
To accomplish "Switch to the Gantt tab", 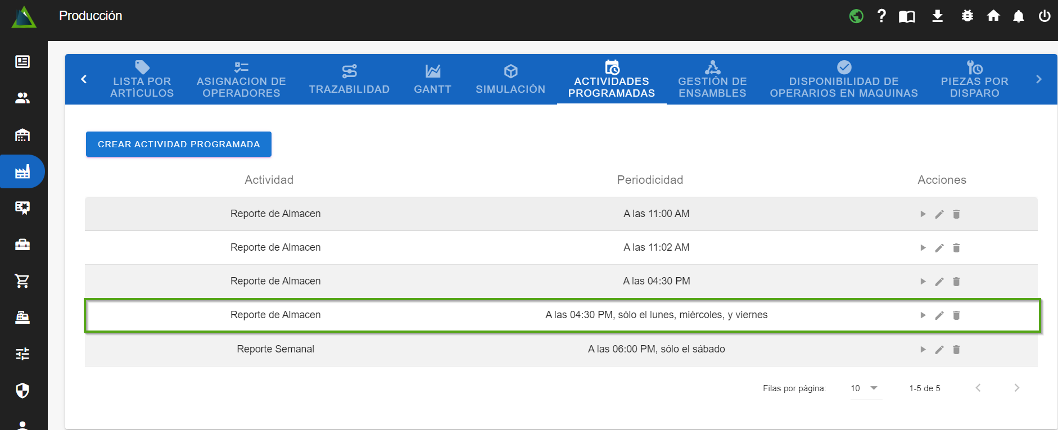I will (x=432, y=79).
